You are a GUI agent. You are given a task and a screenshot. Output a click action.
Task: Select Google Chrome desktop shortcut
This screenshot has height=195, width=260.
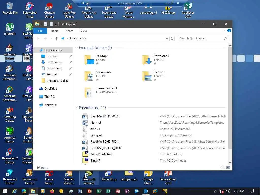(x=148, y=178)
